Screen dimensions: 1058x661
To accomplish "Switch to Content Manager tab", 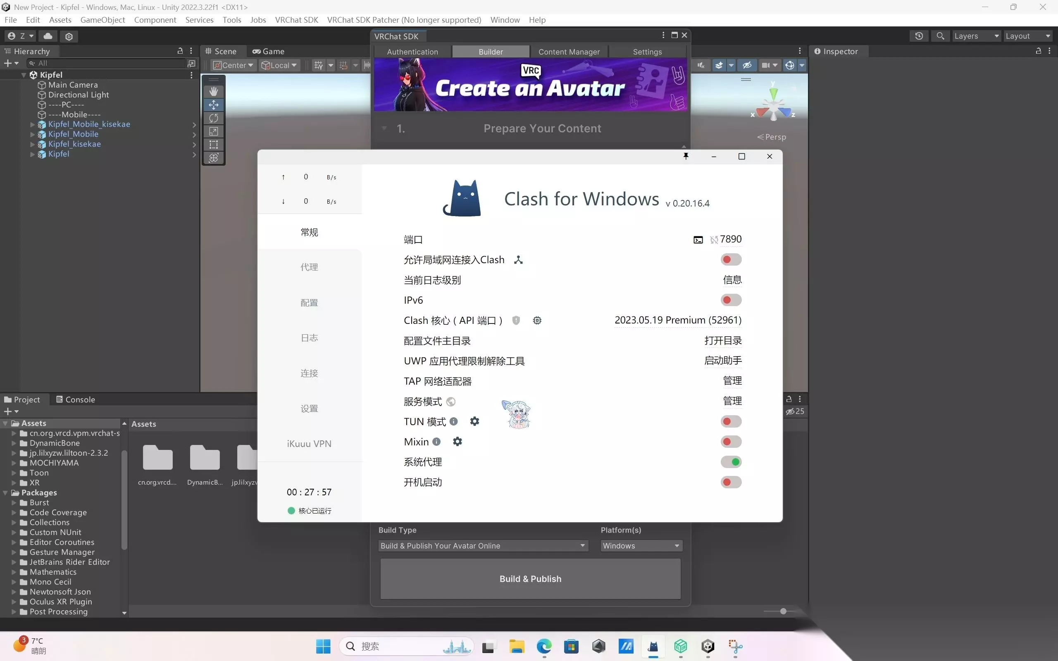I will [x=569, y=52].
